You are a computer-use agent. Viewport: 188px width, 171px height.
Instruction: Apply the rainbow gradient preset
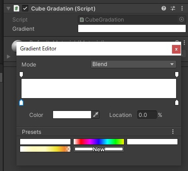coord(99,142)
